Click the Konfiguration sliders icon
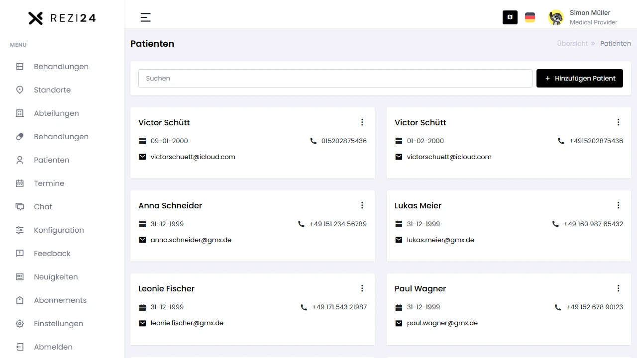 tap(20, 230)
